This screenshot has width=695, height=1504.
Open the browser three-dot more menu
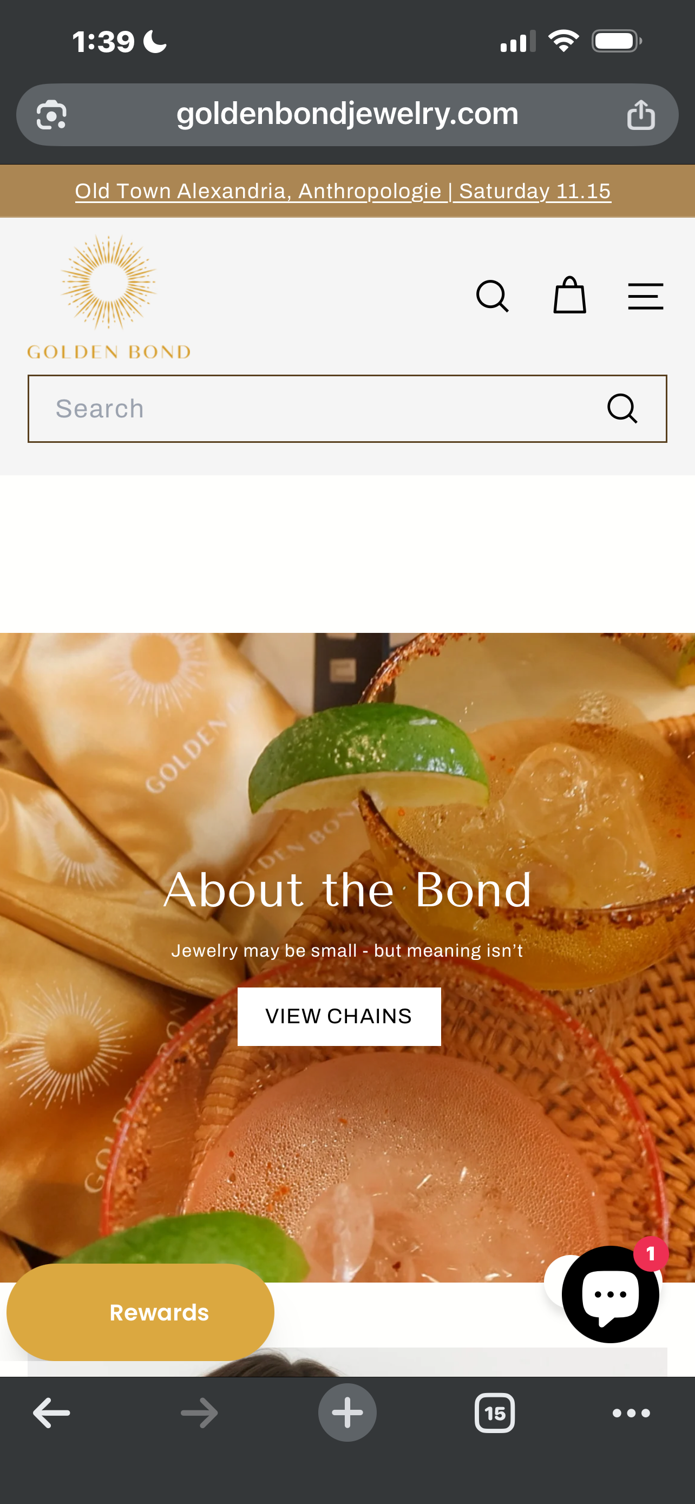[x=631, y=1413]
